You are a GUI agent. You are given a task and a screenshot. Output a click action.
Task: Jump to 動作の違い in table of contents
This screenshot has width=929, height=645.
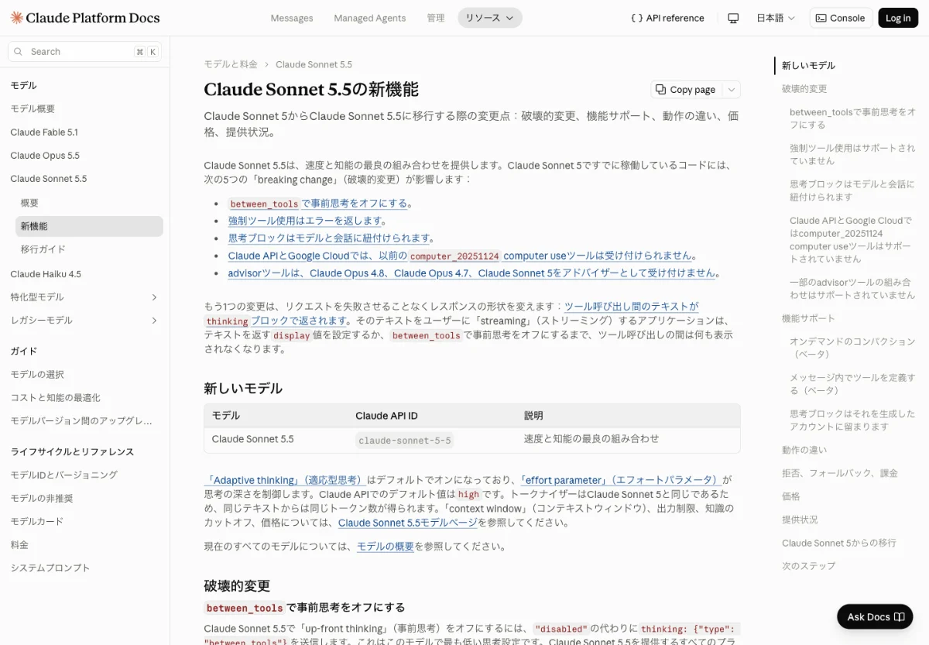804,450
